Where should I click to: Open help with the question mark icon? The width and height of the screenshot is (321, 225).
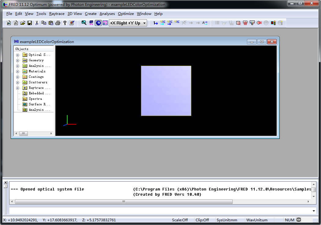pos(65,23)
